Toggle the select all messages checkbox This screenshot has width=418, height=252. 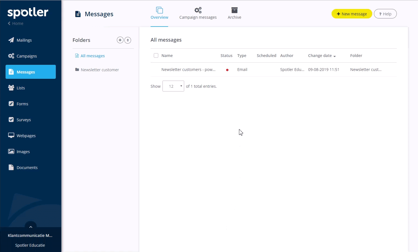coord(156,56)
